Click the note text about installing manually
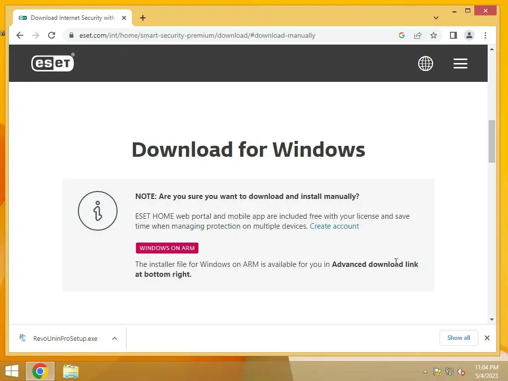The width and height of the screenshot is (508, 381). coord(247,196)
